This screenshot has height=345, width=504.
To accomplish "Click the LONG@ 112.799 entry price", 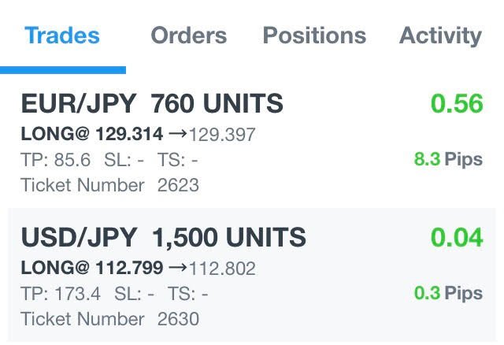I will pyautogui.click(x=93, y=269).
